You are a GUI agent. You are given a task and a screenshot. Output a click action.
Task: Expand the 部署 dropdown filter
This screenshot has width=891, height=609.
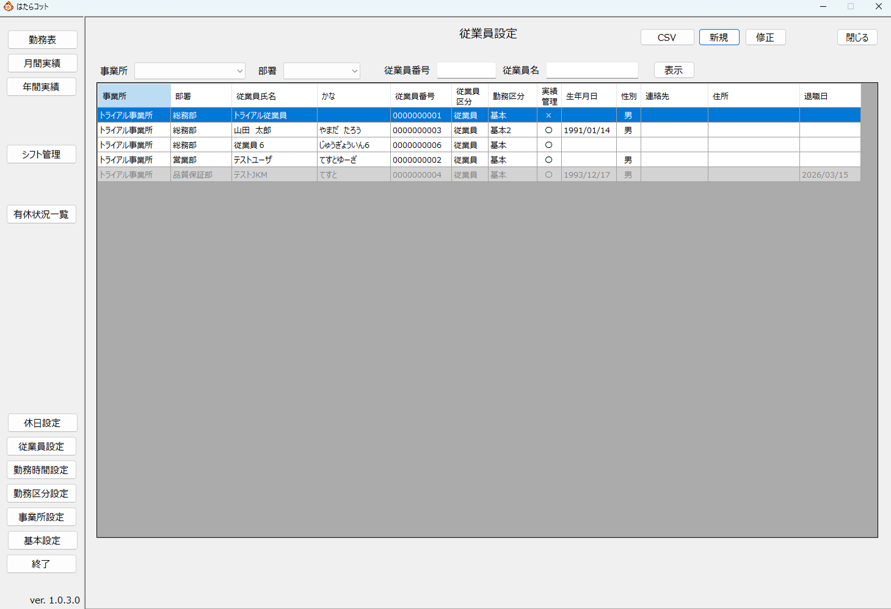(x=321, y=71)
